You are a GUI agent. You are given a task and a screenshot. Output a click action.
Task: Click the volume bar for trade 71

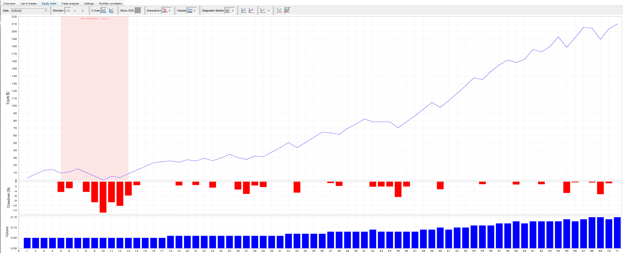617,233
